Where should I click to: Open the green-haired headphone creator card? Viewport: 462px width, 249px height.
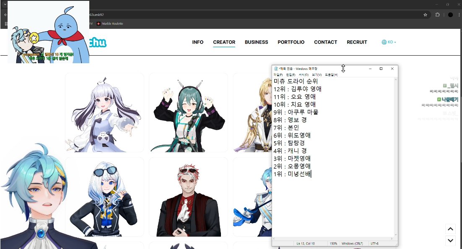point(188,113)
